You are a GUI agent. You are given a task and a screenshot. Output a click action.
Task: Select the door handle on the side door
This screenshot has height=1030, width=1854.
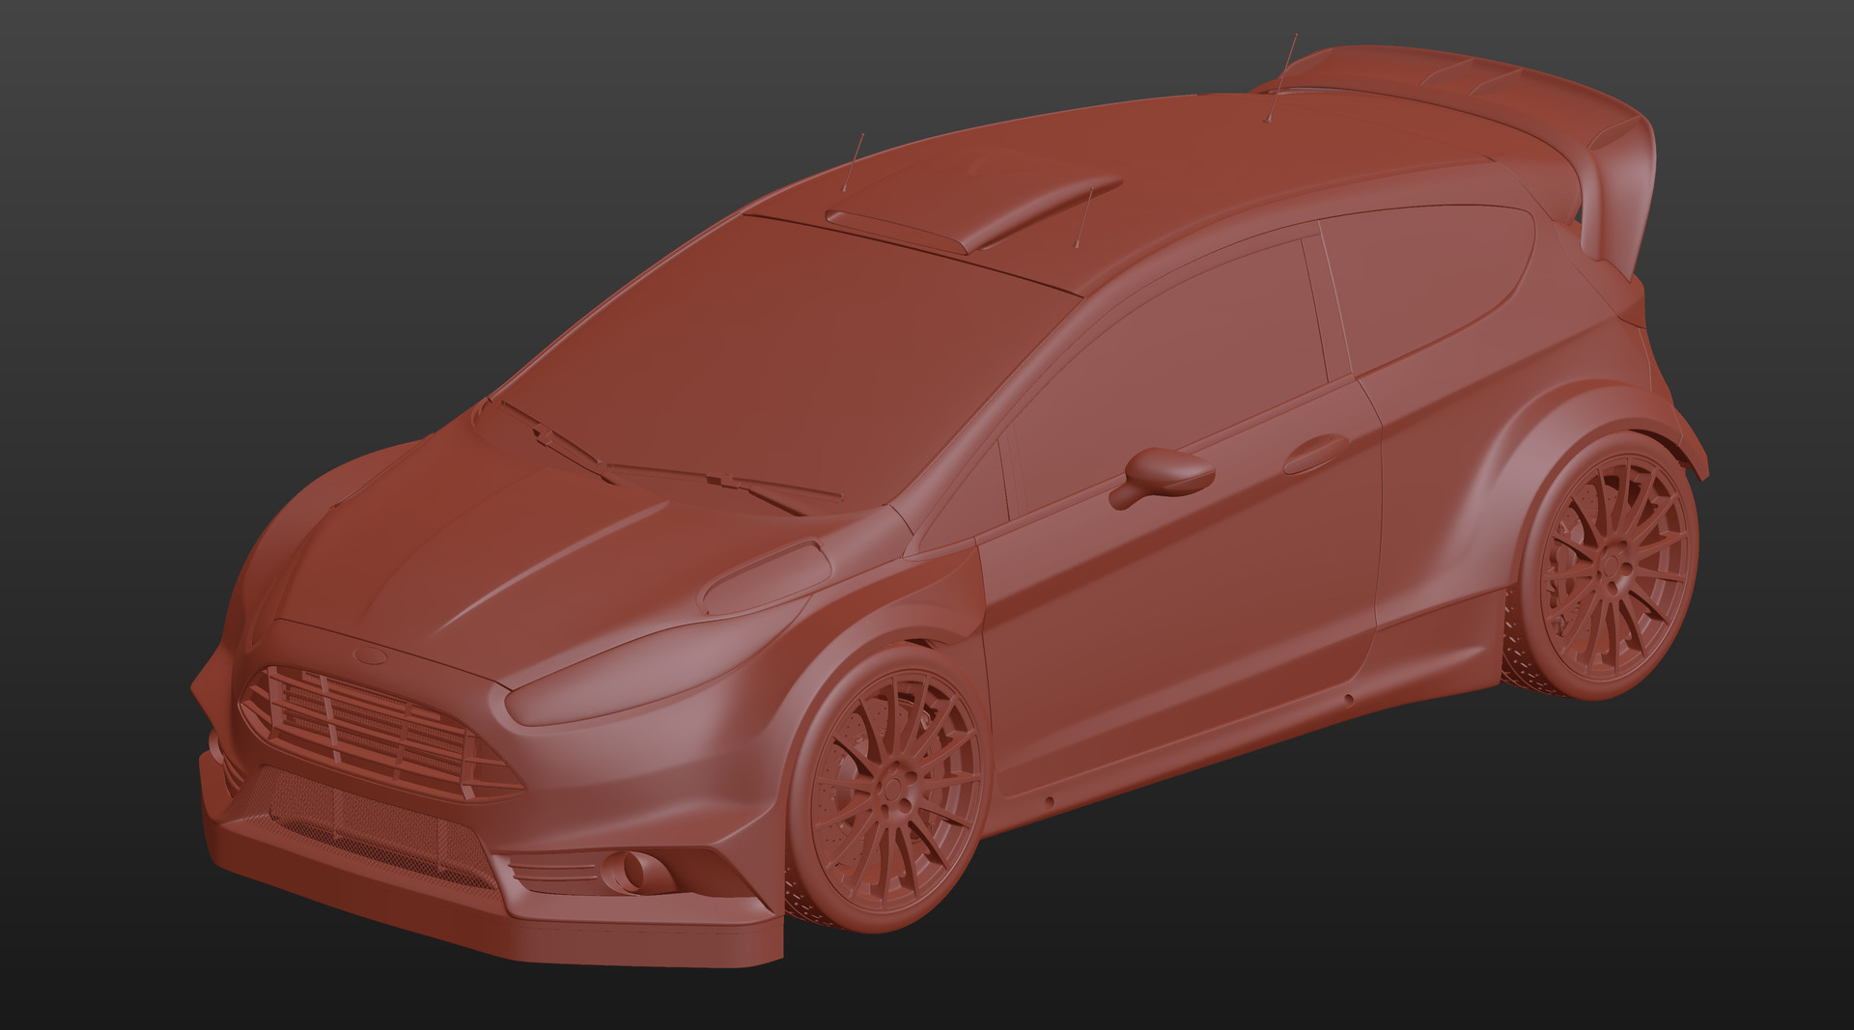(x=1315, y=453)
